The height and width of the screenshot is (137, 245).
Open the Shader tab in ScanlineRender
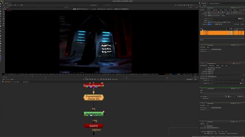click(x=218, y=65)
